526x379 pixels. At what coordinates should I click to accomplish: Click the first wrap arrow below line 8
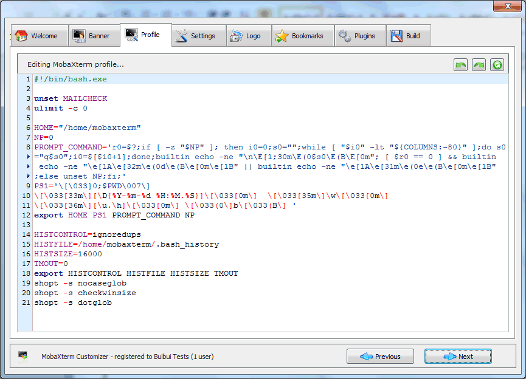coord(29,157)
